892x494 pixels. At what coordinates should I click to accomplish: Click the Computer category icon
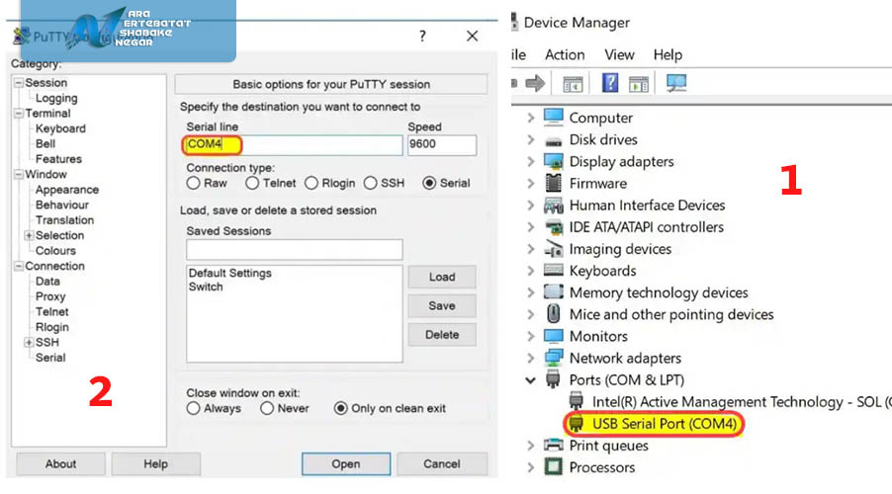[553, 118]
